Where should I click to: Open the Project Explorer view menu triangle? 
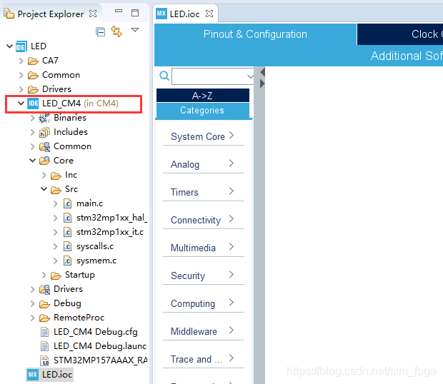(135, 30)
